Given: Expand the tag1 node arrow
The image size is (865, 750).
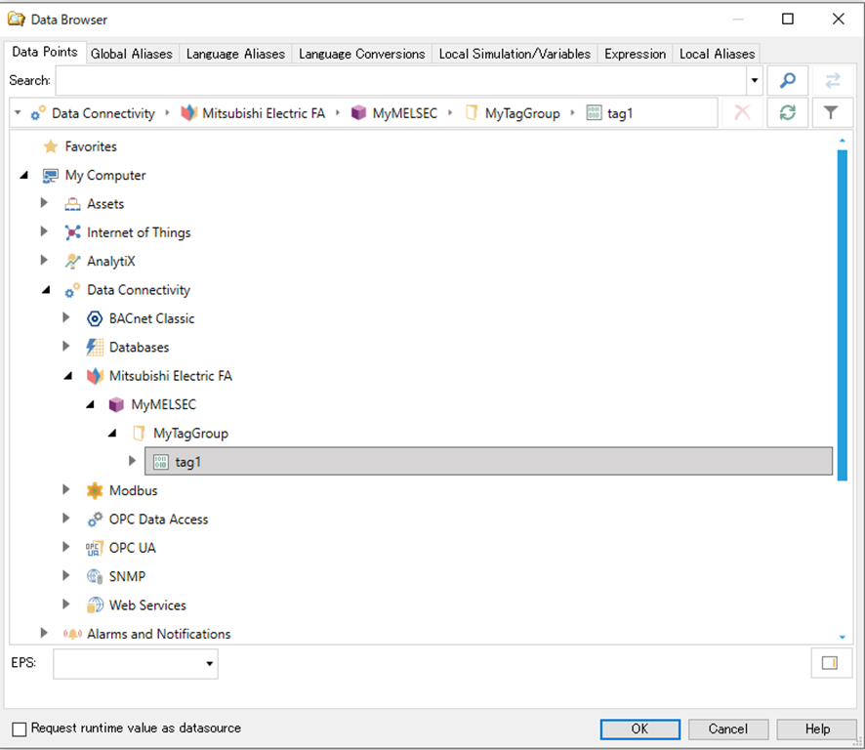Looking at the screenshot, I should [x=133, y=461].
